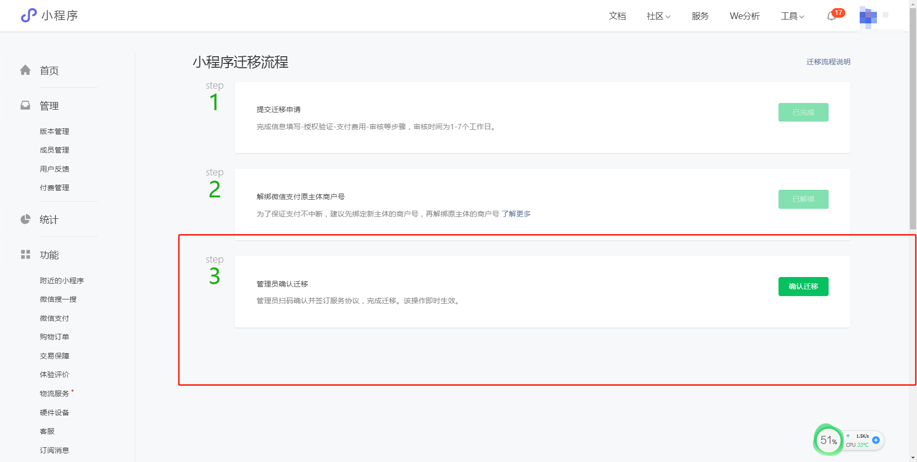Click the pie chart icon beside 统计
Image resolution: width=917 pixels, height=462 pixels.
point(25,219)
